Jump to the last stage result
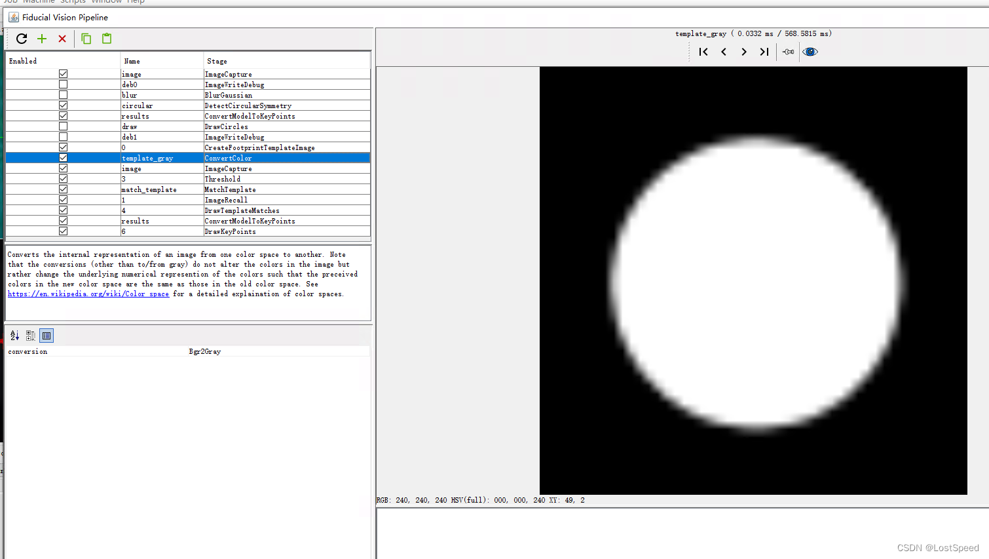 [764, 52]
